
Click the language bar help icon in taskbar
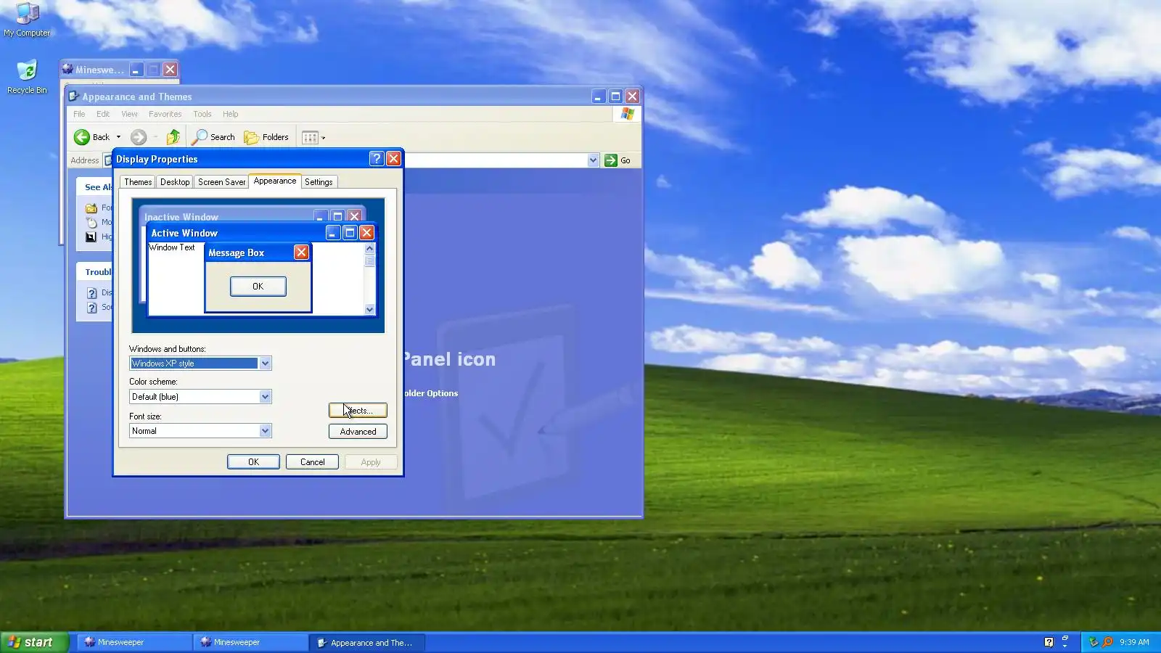pos(1049,642)
